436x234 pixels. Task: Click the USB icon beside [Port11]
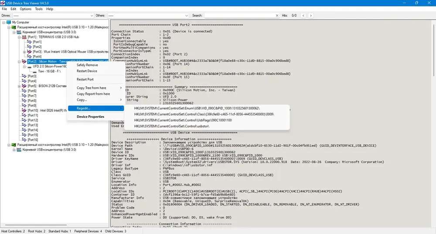24,115
